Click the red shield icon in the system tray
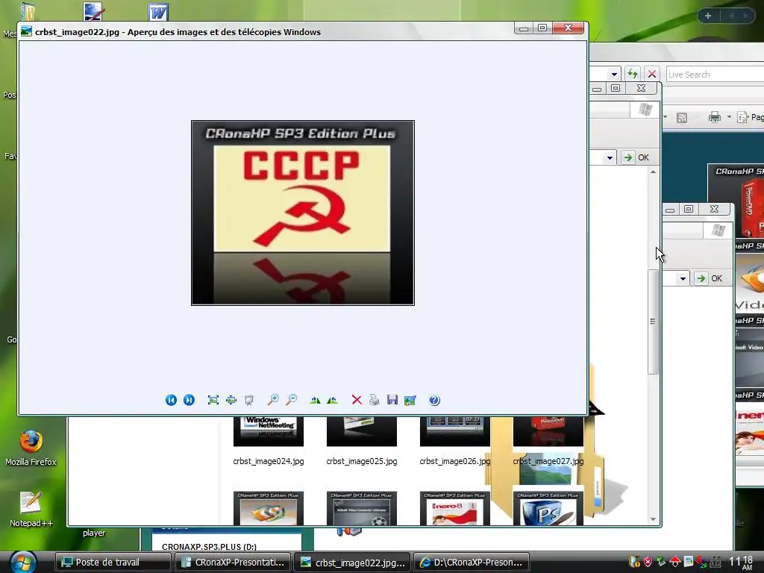 point(648,562)
